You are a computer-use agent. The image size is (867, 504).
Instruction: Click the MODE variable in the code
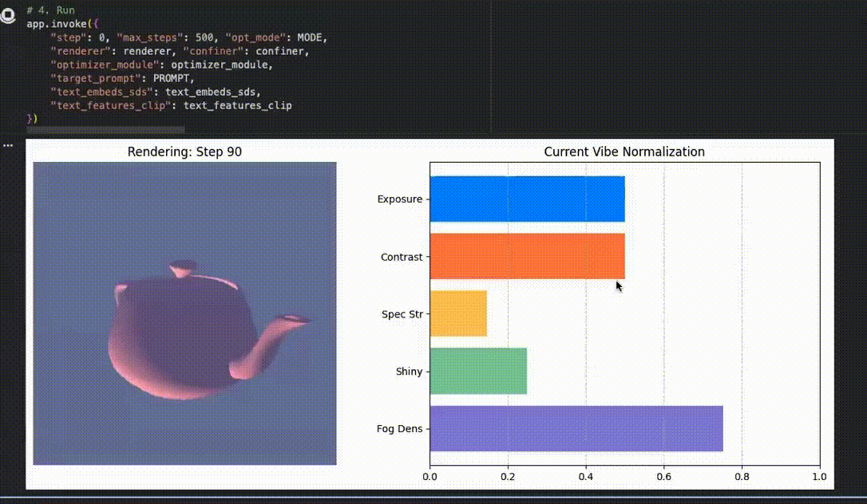coord(312,37)
